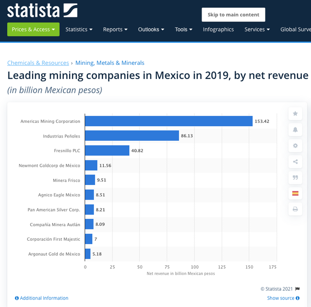
Task: Click the share icon
Action: click(x=295, y=162)
